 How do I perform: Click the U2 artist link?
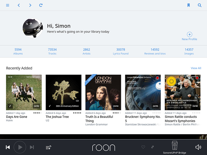point(47,120)
